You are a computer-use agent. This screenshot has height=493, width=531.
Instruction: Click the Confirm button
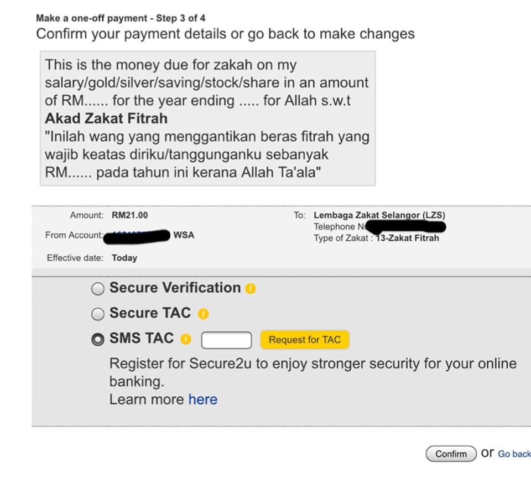point(451,454)
